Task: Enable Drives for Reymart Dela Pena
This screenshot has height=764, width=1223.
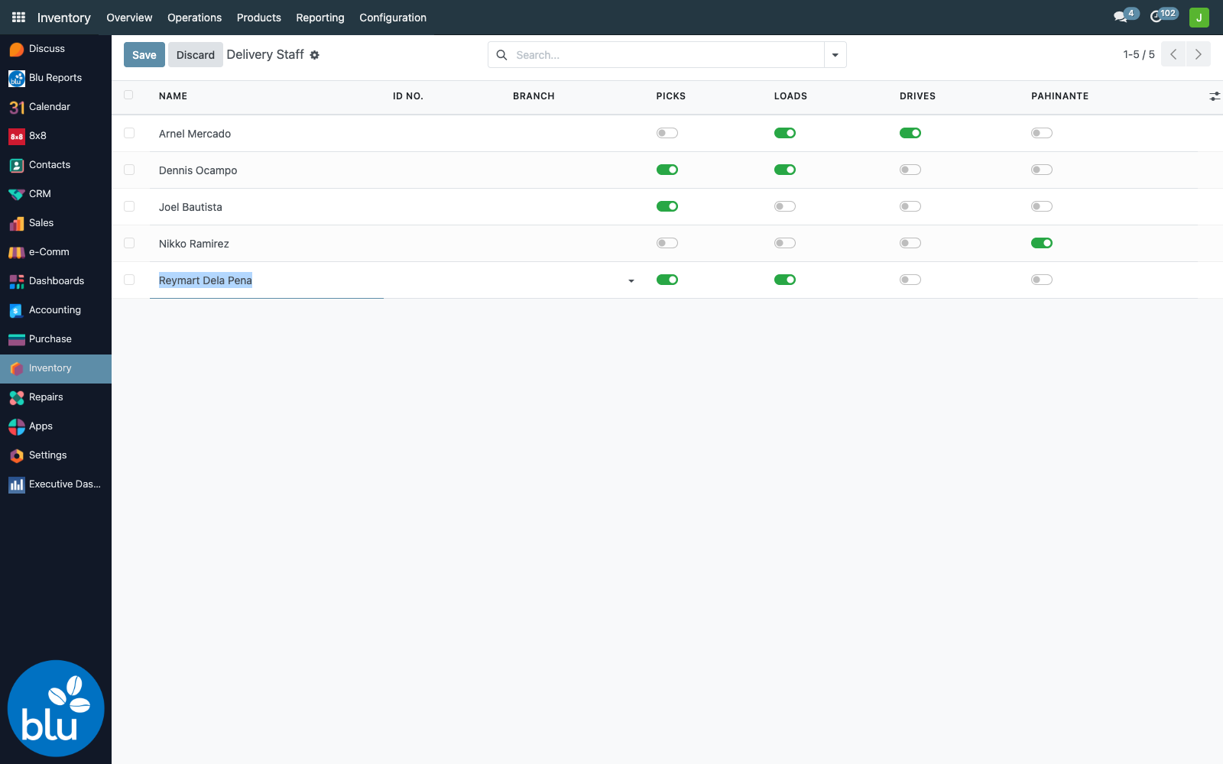Action: [910, 280]
